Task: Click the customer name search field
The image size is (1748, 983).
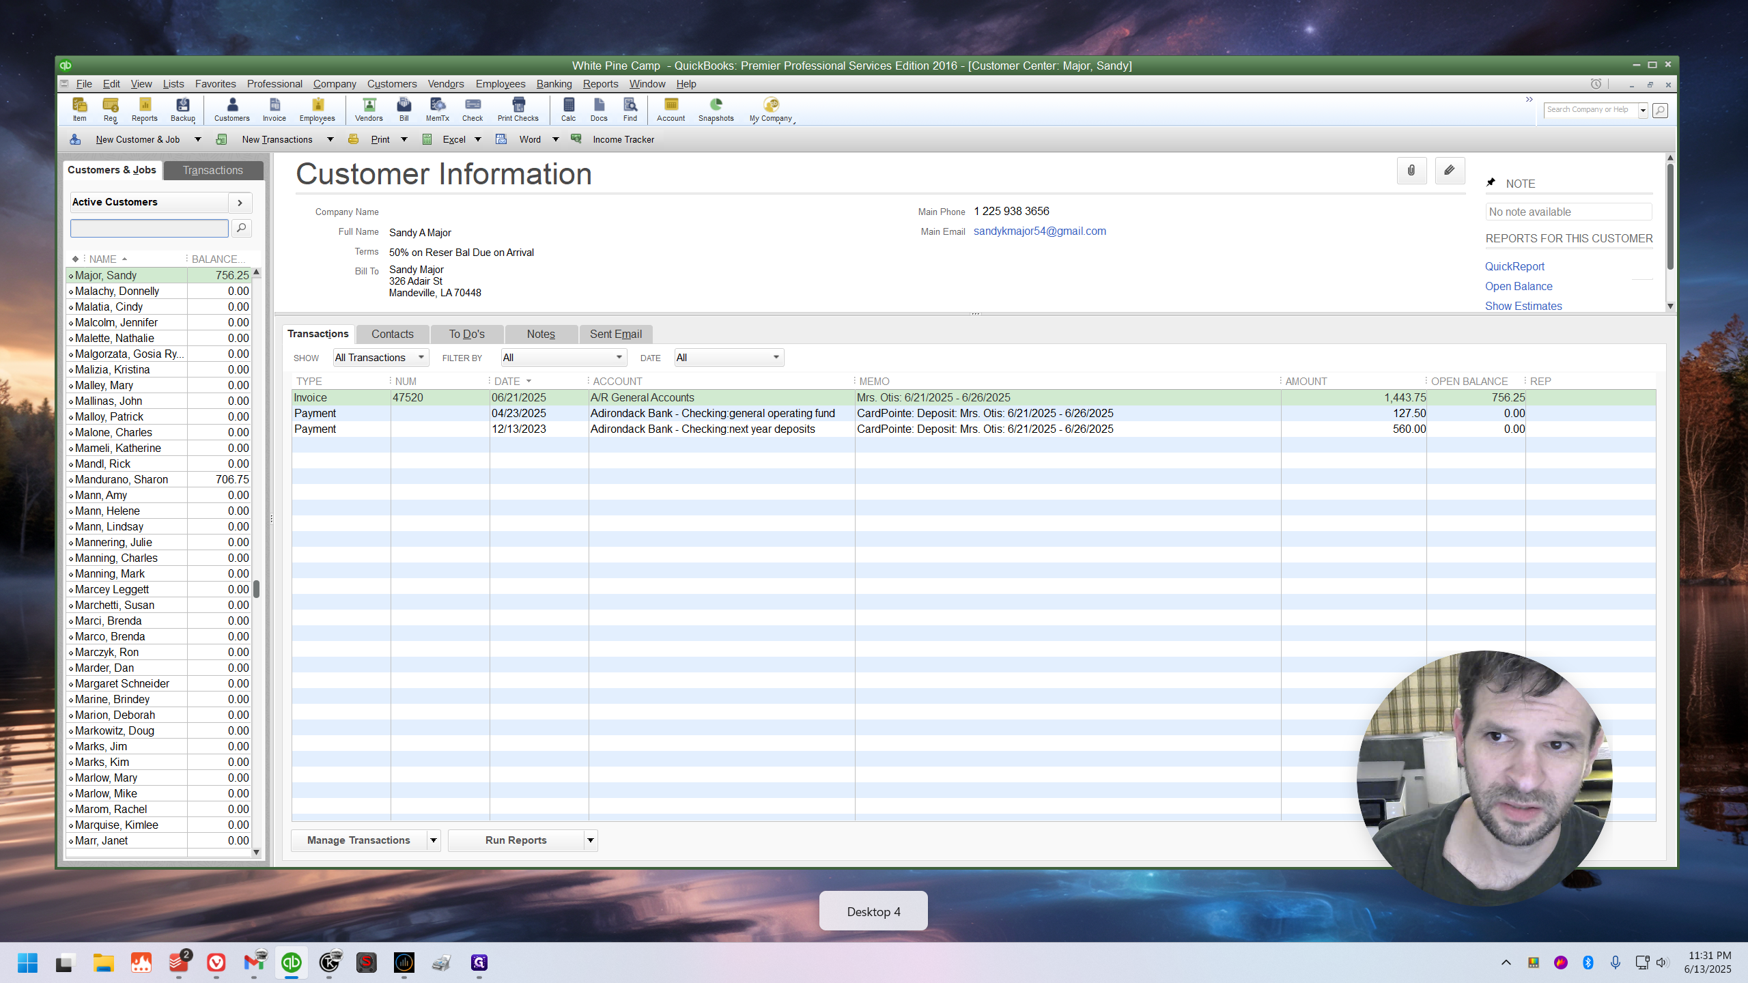Action: 150,228
